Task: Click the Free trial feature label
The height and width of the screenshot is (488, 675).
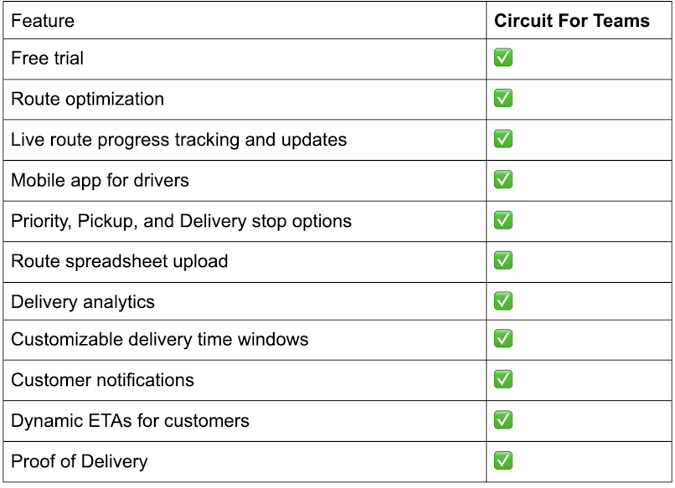Action: 48,58
